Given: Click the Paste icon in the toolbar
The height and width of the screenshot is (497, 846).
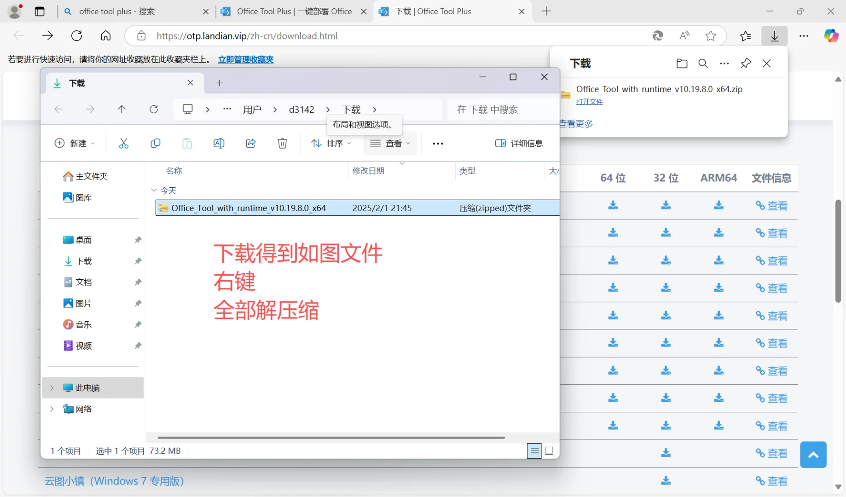Looking at the screenshot, I should click(x=187, y=143).
